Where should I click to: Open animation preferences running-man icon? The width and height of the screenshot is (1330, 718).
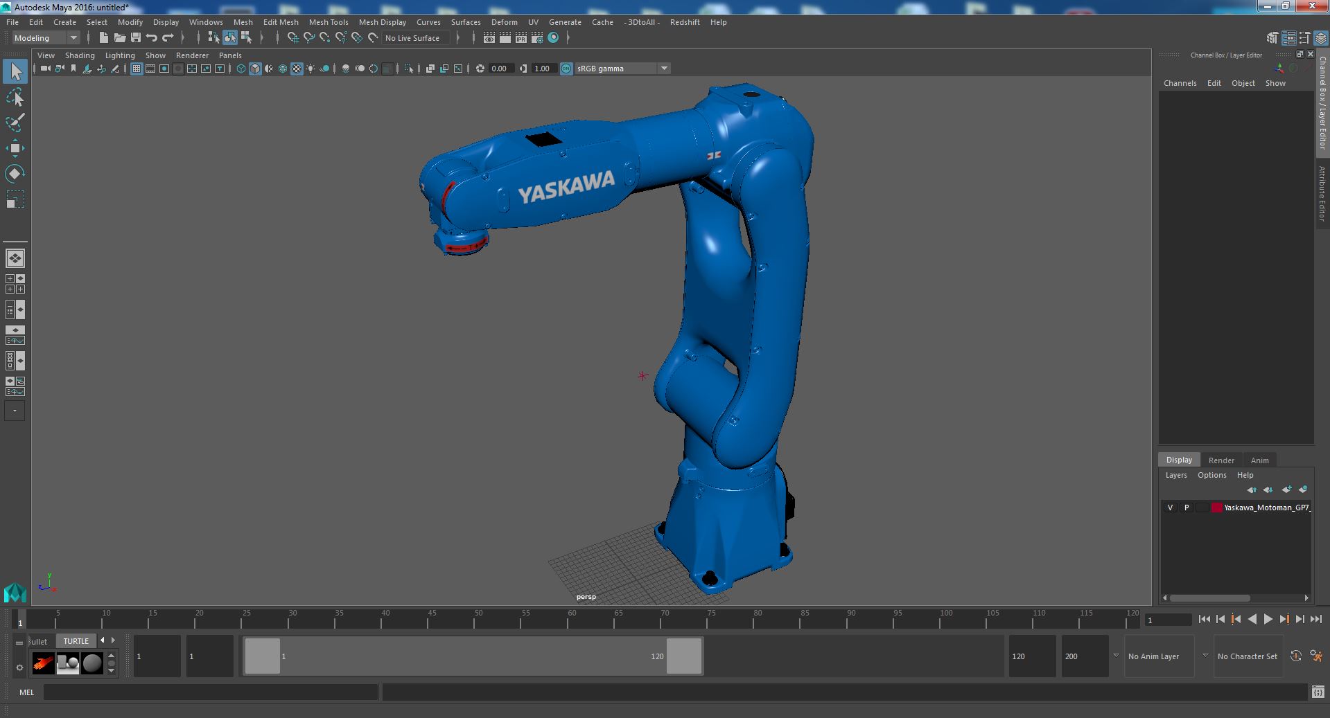point(1316,656)
